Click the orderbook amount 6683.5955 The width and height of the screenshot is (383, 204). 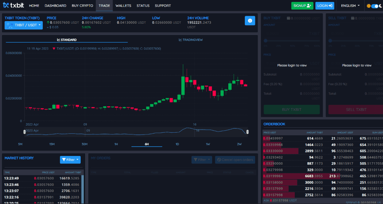click(314, 176)
